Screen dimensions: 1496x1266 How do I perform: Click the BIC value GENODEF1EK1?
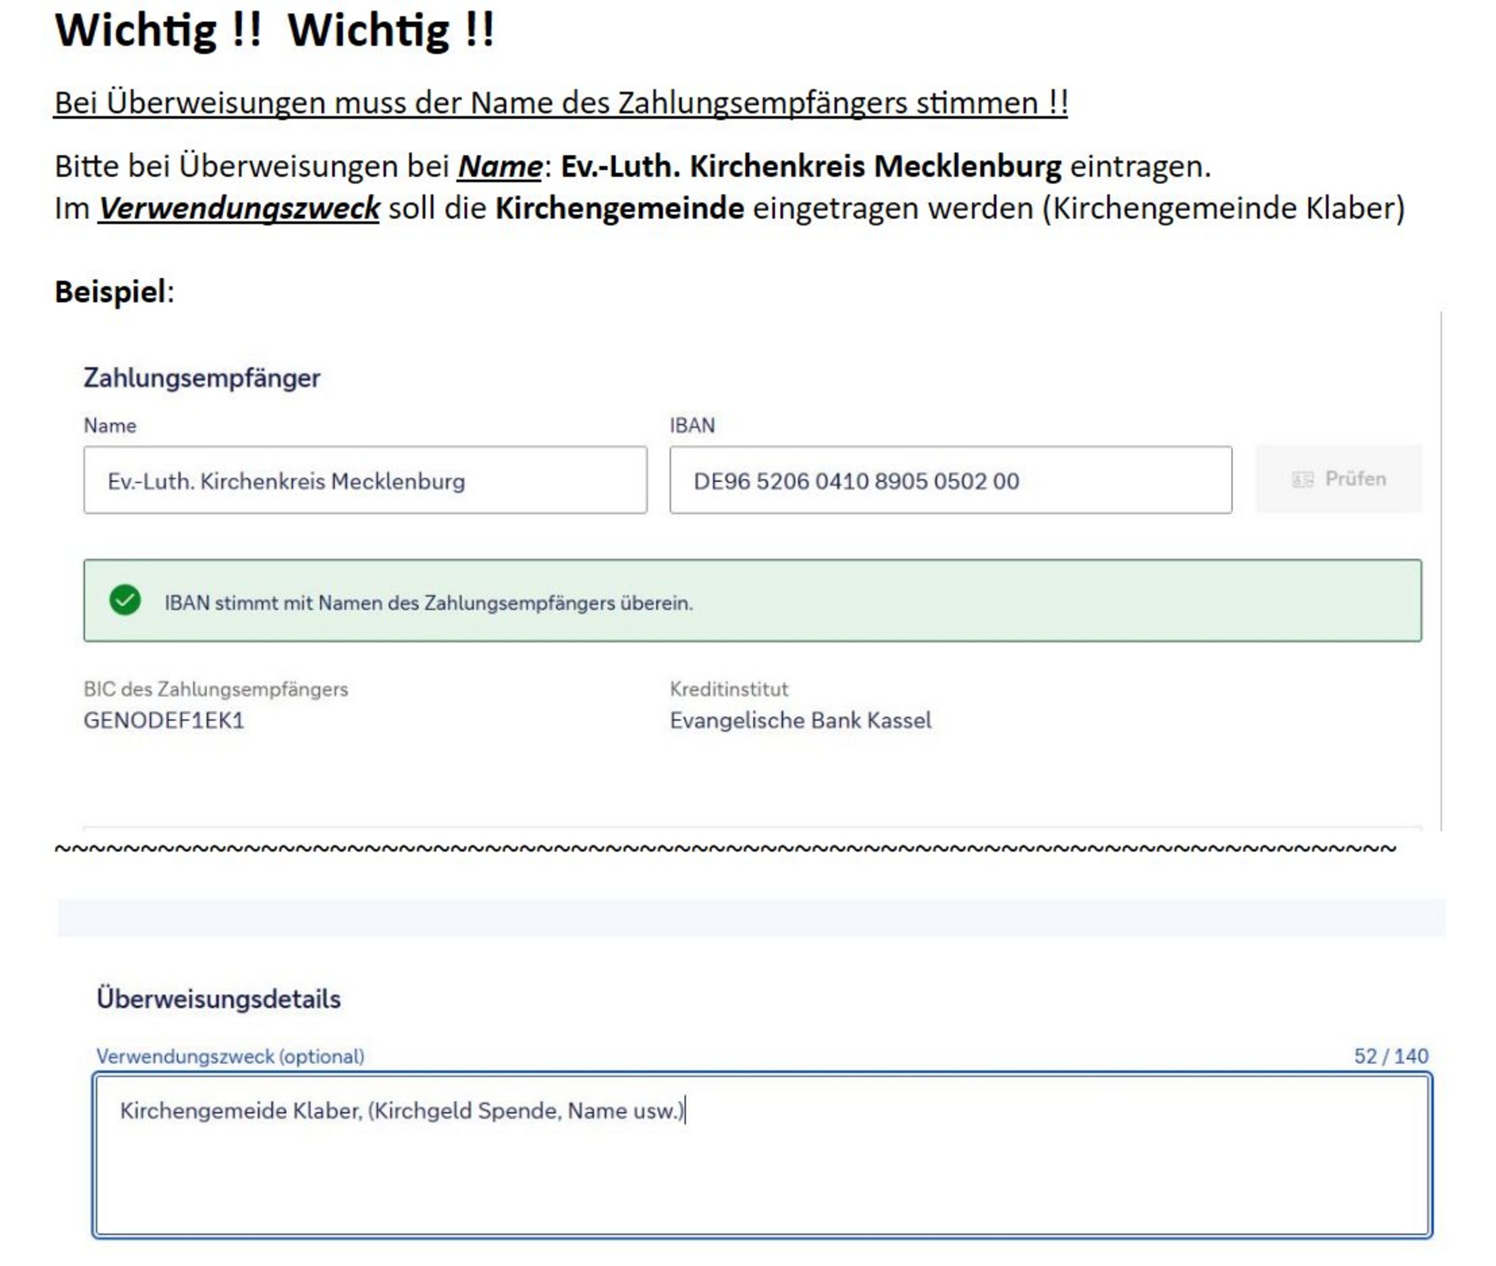point(164,720)
